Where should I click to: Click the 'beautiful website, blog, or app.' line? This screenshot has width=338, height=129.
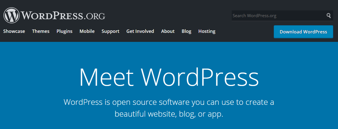click(169, 114)
